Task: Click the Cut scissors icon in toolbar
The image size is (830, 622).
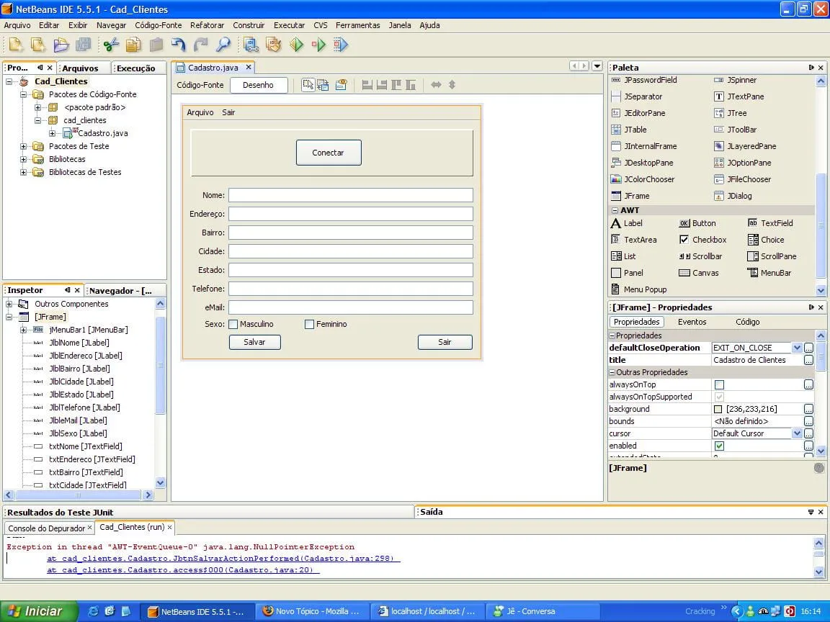Action: 111,45
